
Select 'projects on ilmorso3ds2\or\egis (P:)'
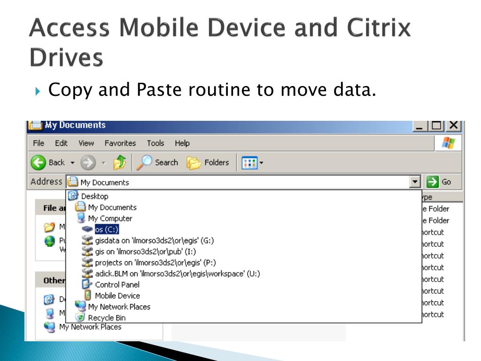point(155,262)
